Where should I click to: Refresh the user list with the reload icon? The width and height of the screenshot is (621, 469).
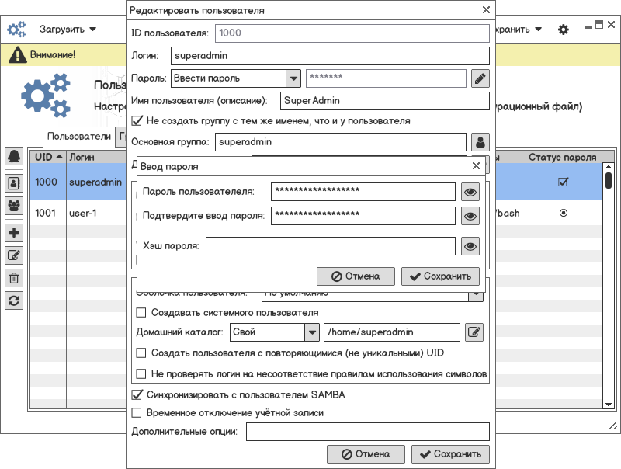(14, 301)
